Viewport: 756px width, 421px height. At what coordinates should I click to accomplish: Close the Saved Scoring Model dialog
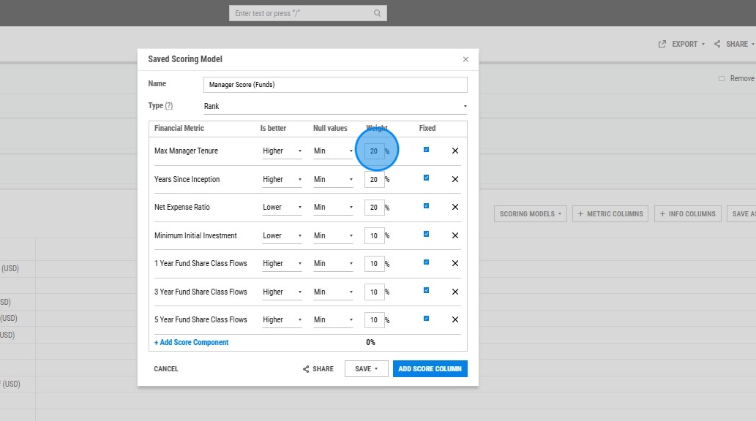click(465, 59)
